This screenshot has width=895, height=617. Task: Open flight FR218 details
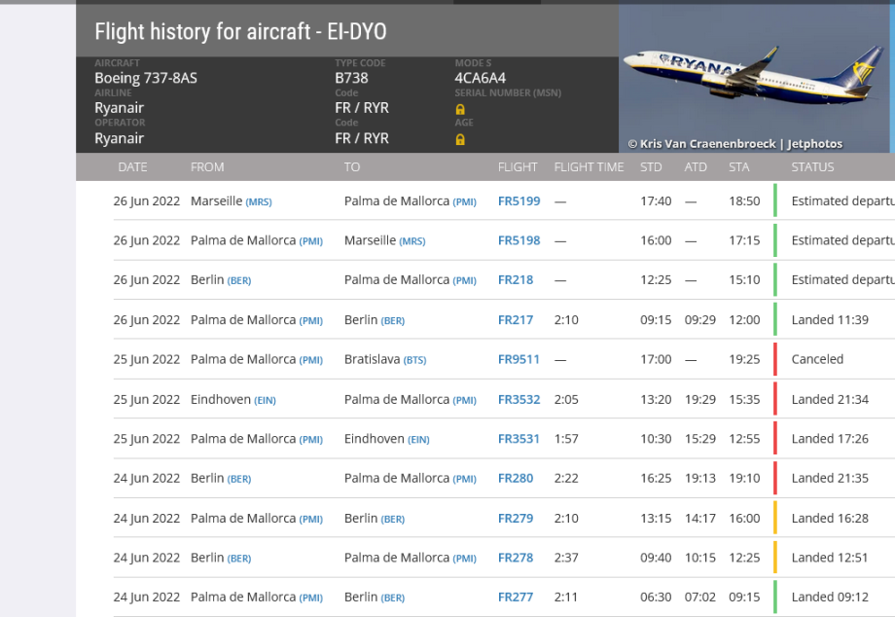(516, 280)
